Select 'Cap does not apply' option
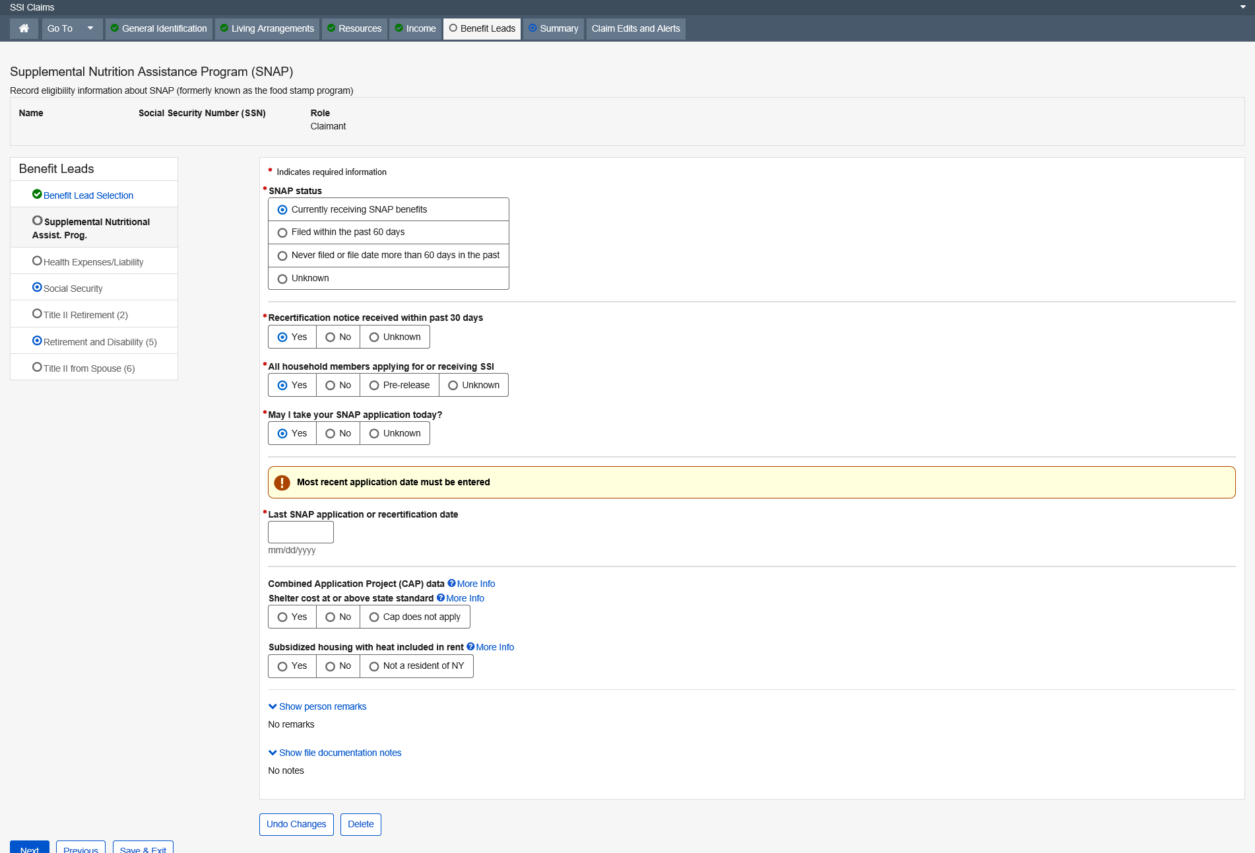The image size is (1255, 853). click(374, 617)
